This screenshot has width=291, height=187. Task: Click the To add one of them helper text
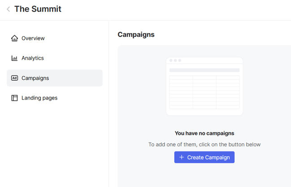(x=204, y=144)
